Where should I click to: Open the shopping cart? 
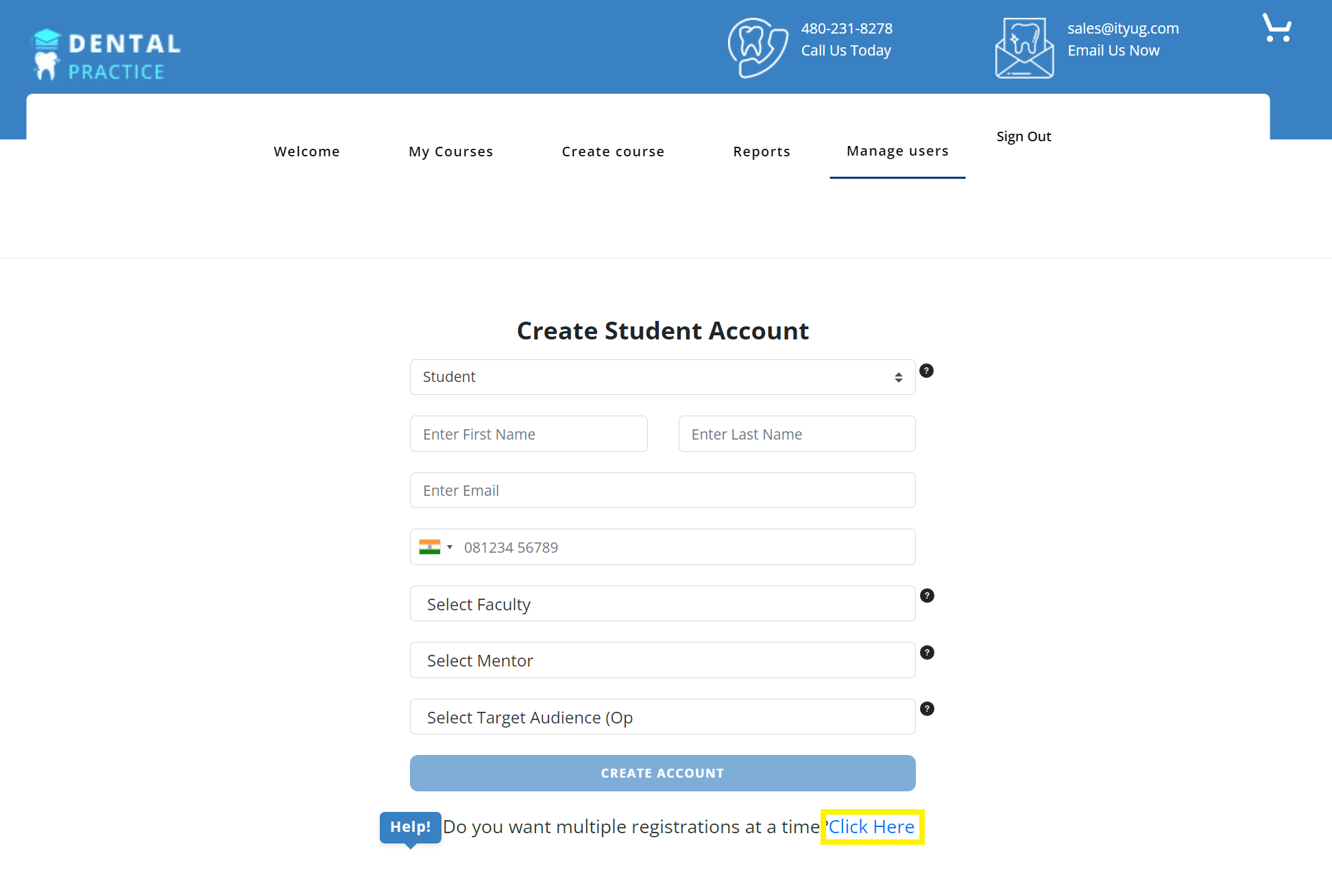pos(1277,29)
